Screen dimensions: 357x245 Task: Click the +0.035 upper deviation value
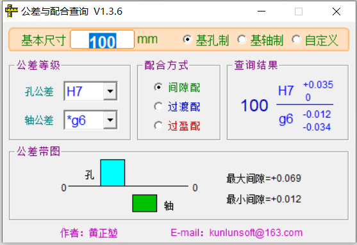coord(318,85)
